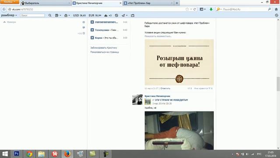Open the Rambler mail icon
The height and width of the screenshot is (158, 280).
[x=66, y=15]
